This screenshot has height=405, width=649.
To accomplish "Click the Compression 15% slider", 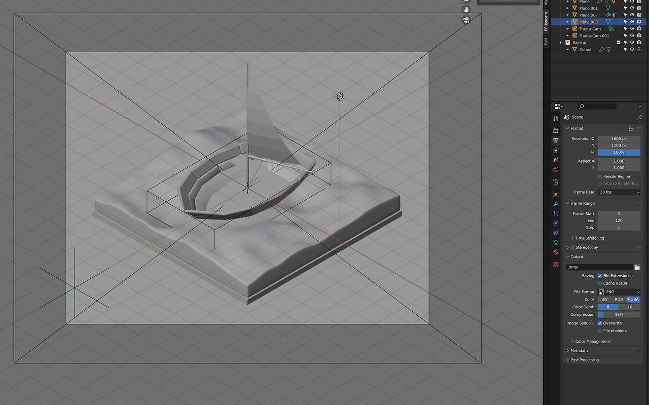I will point(619,315).
